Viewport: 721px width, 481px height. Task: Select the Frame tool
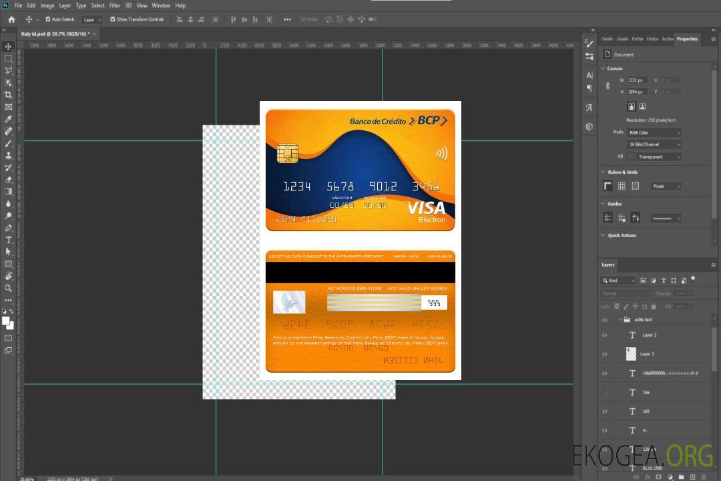click(8, 107)
